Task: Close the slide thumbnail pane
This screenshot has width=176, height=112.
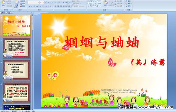Action: [32, 13]
